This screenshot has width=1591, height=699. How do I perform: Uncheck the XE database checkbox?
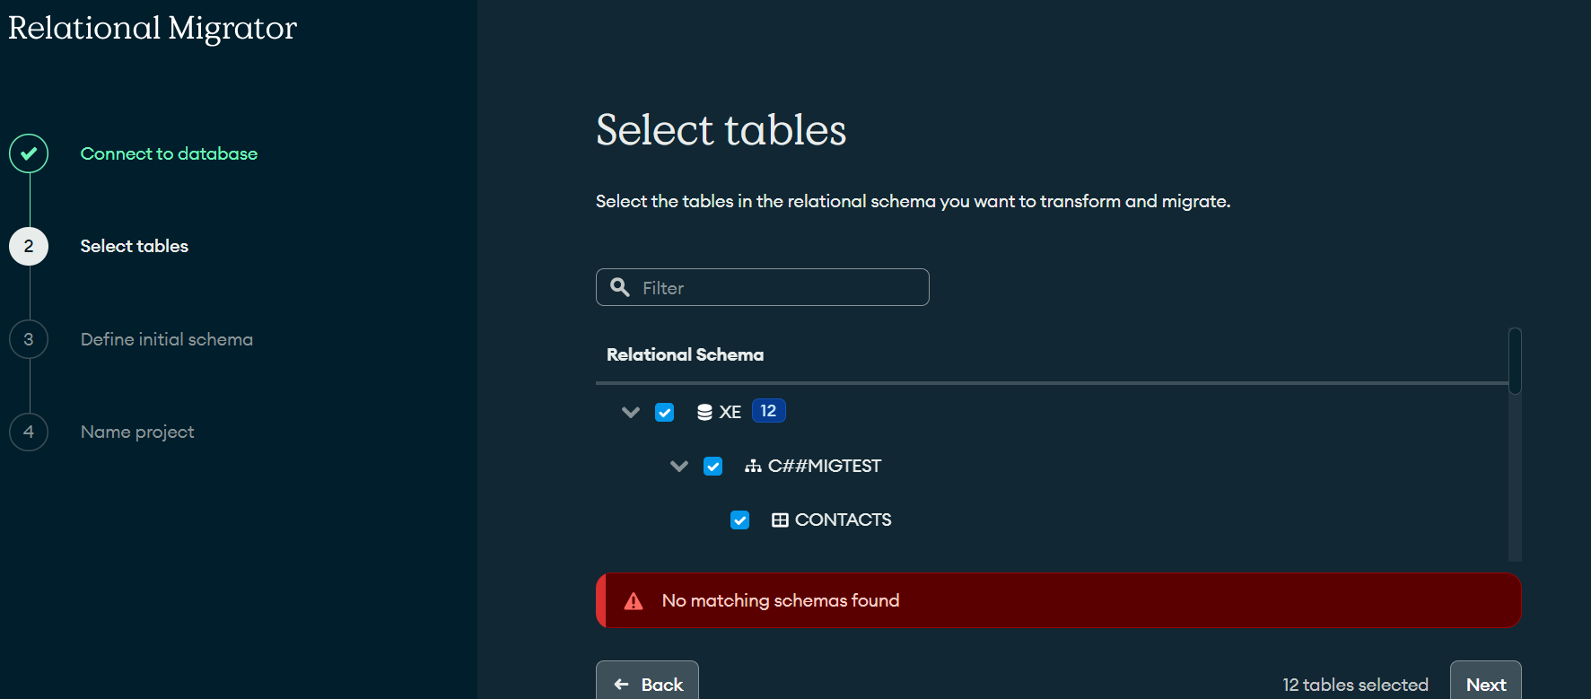coord(664,412)
